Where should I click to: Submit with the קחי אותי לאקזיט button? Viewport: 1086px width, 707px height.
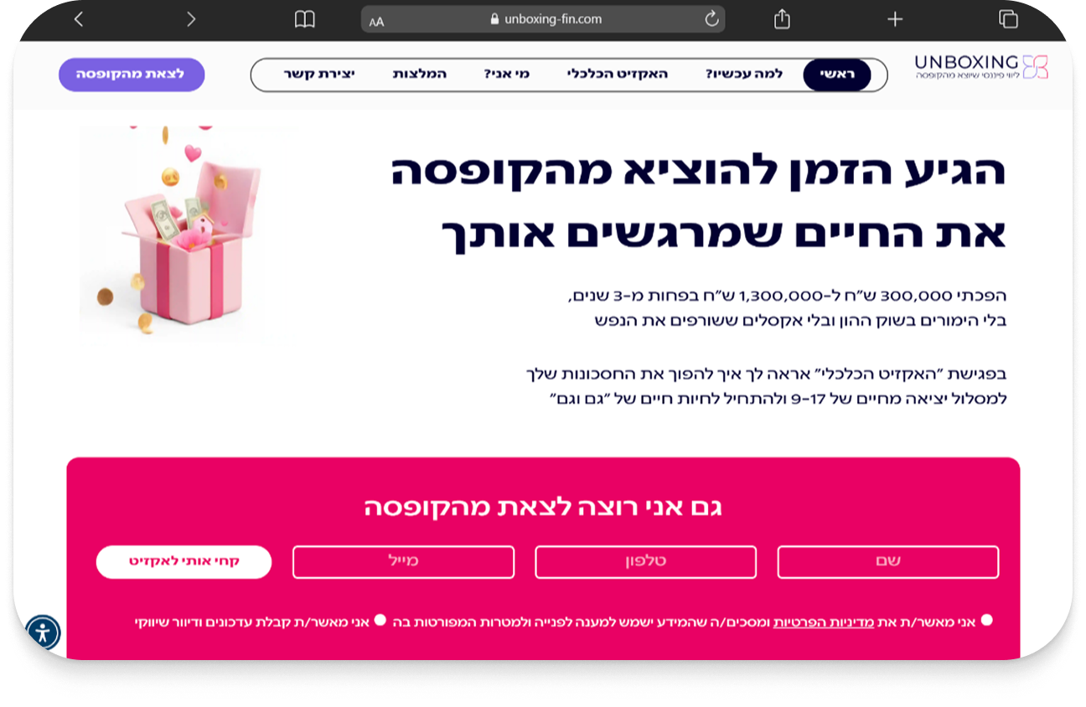pyautogui.click(x=184, y=562)
